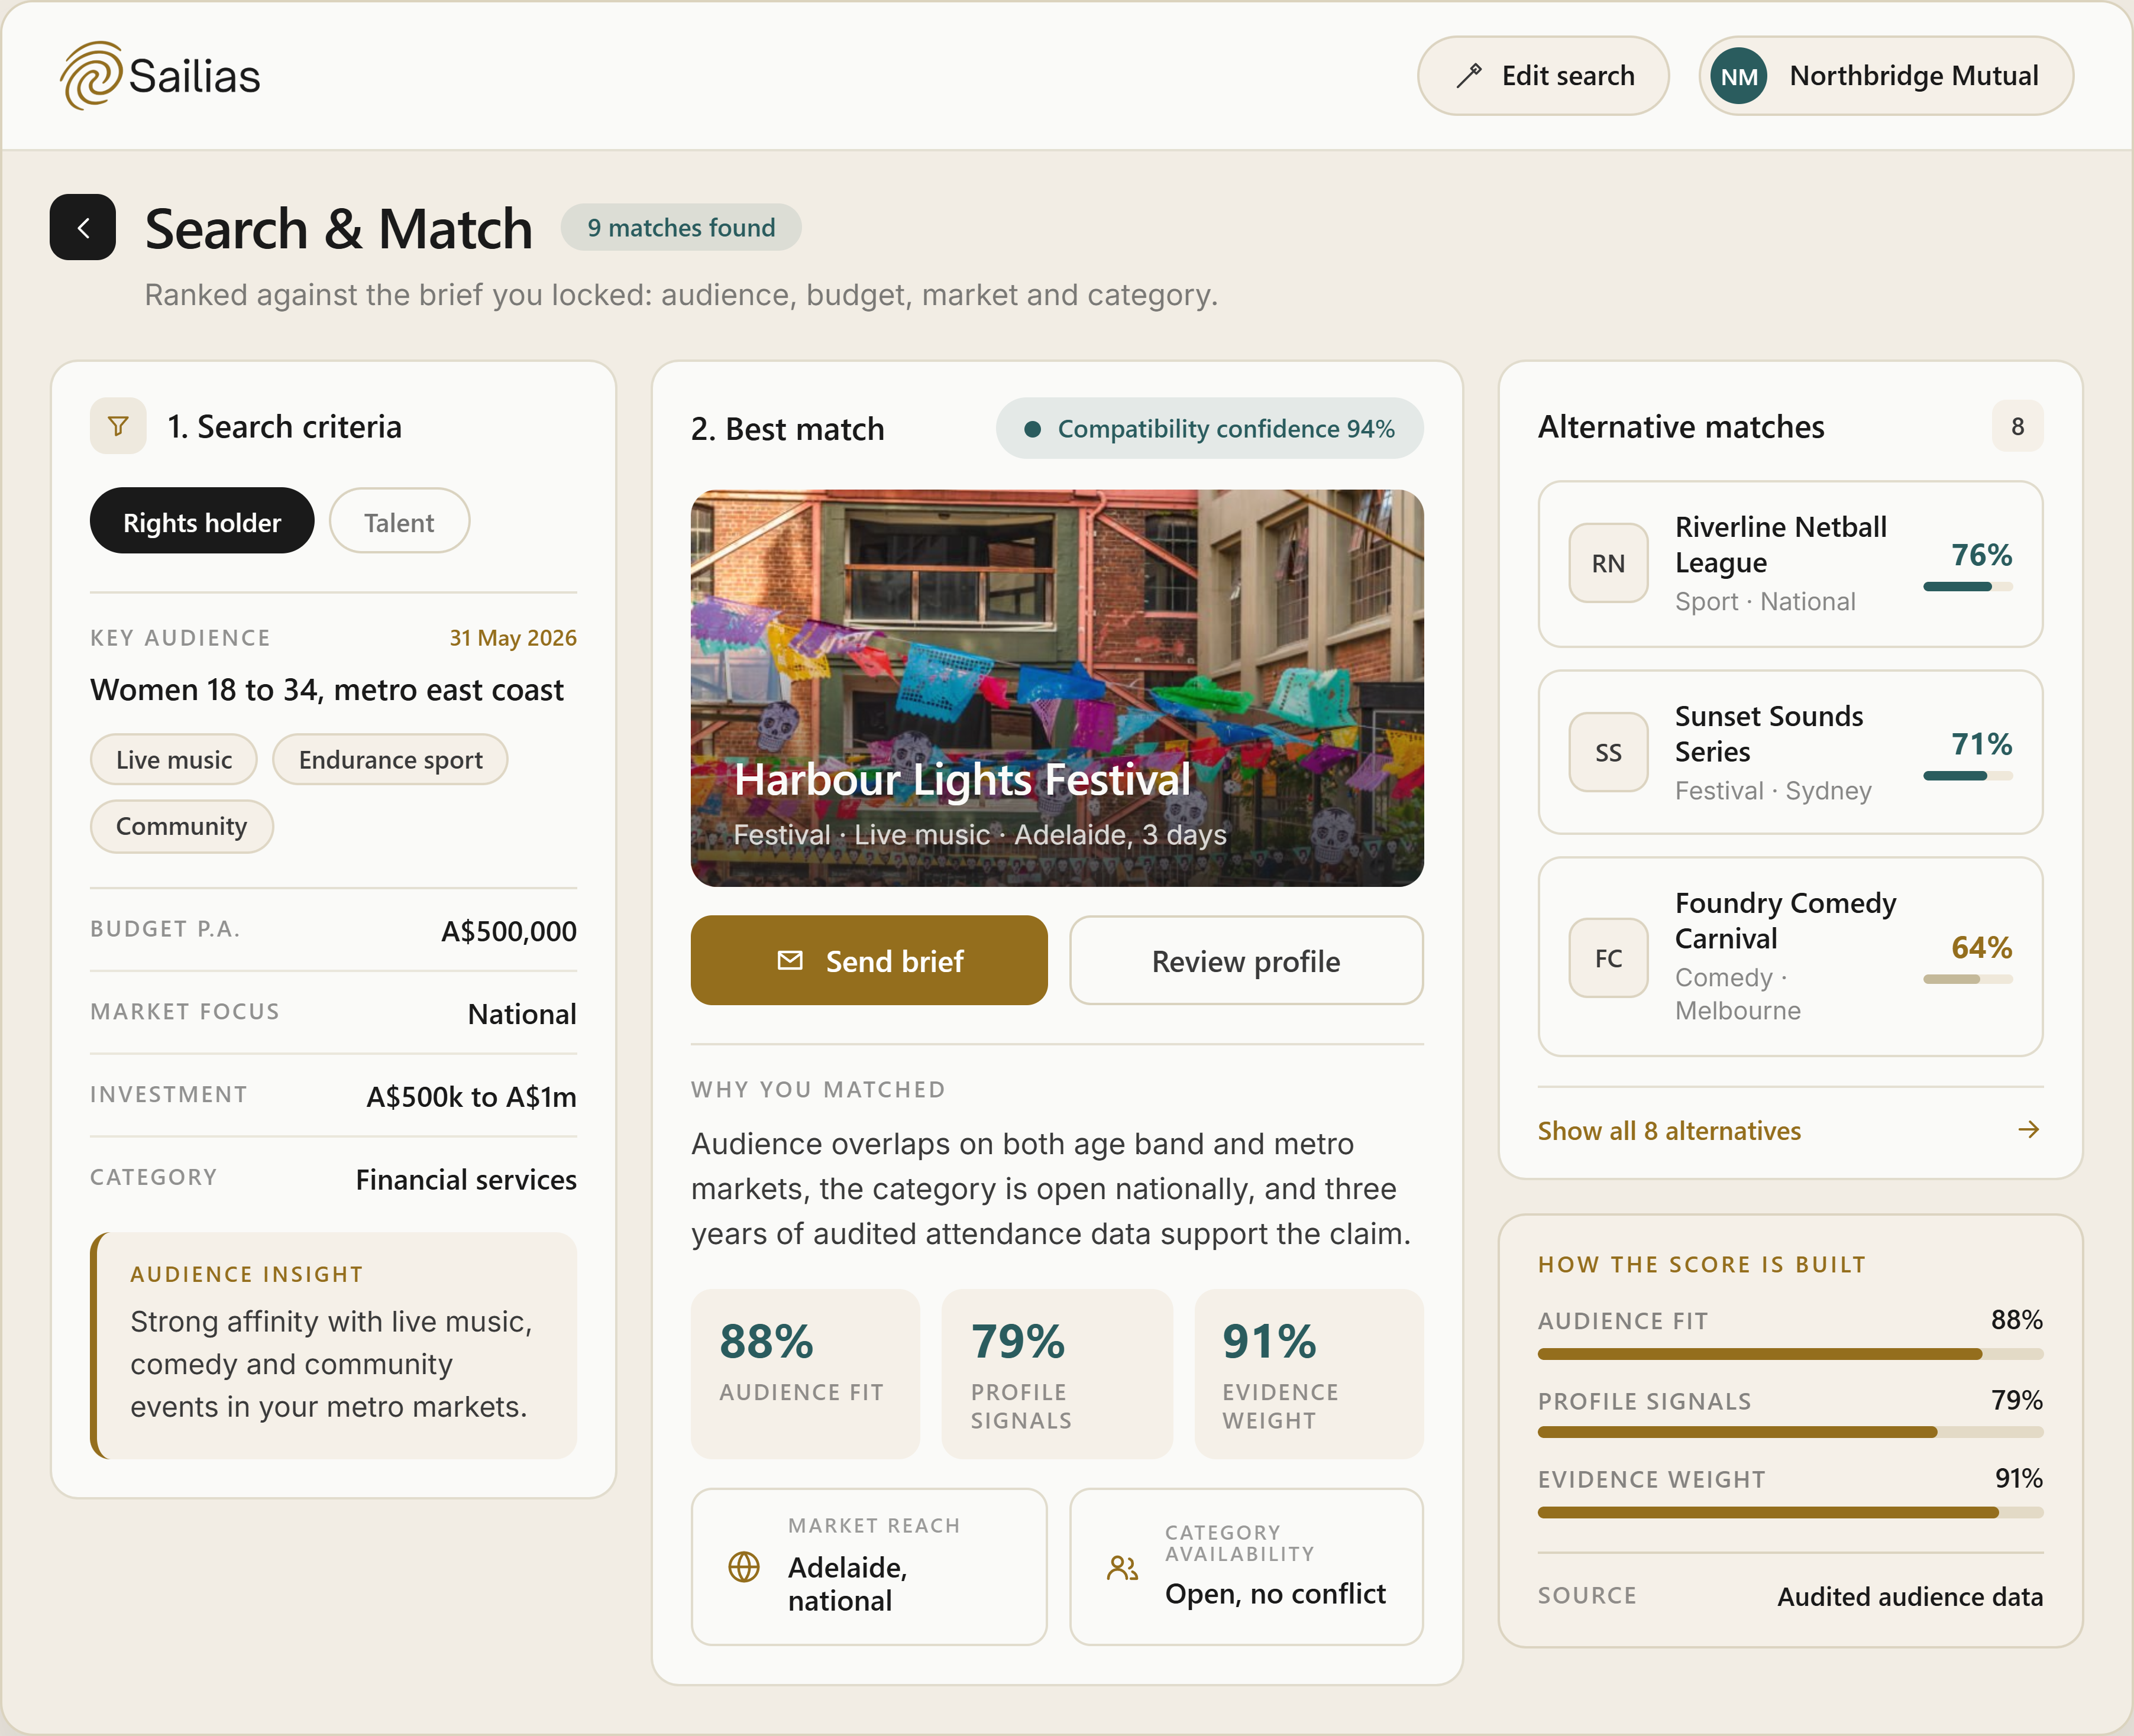The height and width of the screenshot is (1736, 2134).
Task: Click the Compatibility confidence 94% badge
Action: tap(1208, 428)
